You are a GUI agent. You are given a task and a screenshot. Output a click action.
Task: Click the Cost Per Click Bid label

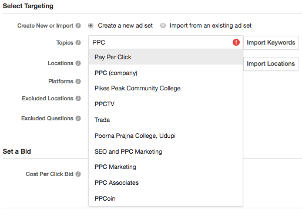point(49,174)
